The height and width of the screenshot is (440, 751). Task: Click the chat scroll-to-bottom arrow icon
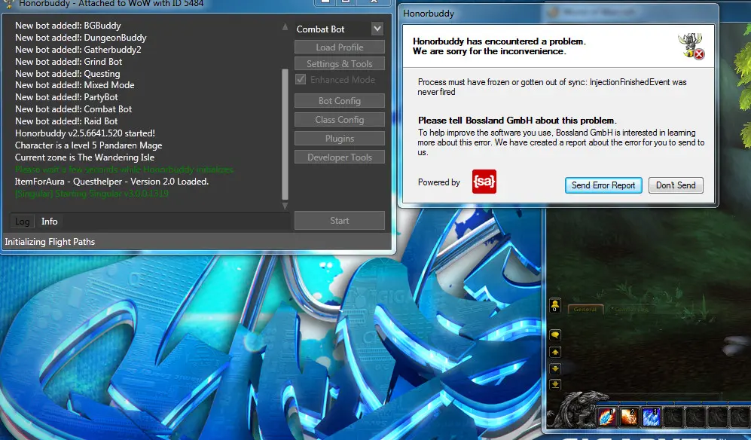(x=555, y=383)
